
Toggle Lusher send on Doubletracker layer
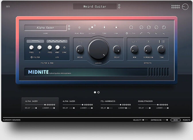pyautogui.click(x=166, y=108)
